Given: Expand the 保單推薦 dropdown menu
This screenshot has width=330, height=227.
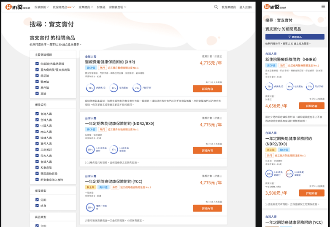Looking at the screenshot, I should point(42,7).
